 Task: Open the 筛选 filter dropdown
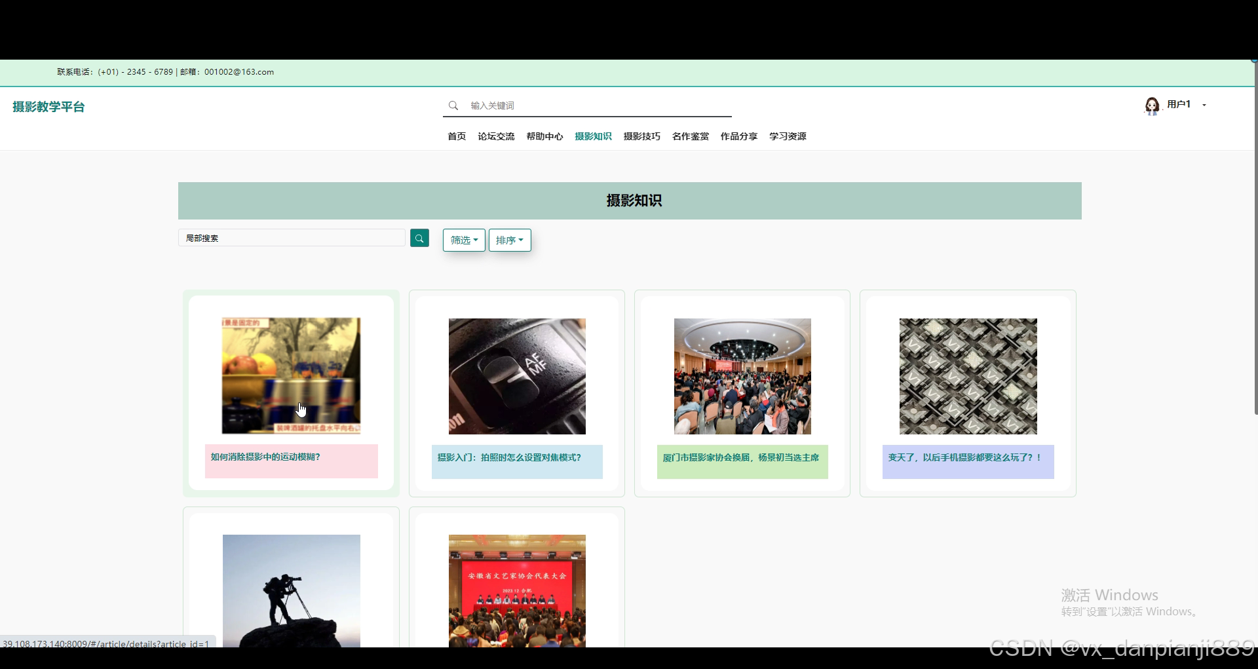pos(464,240)
